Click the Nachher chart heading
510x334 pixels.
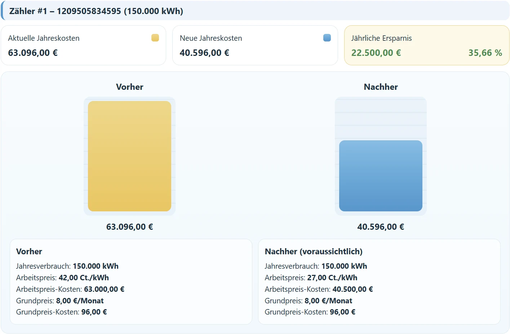[x=381, y=87]
